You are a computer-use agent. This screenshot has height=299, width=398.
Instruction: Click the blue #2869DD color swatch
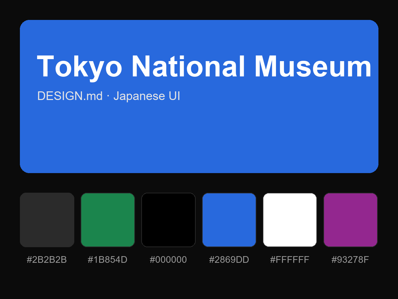229,220
